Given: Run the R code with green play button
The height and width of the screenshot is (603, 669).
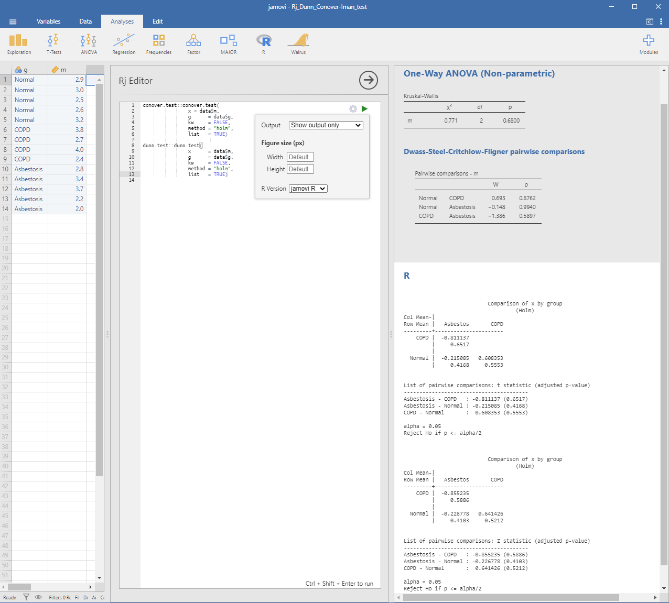Looking at the screenshot, I should click(364, 109).
